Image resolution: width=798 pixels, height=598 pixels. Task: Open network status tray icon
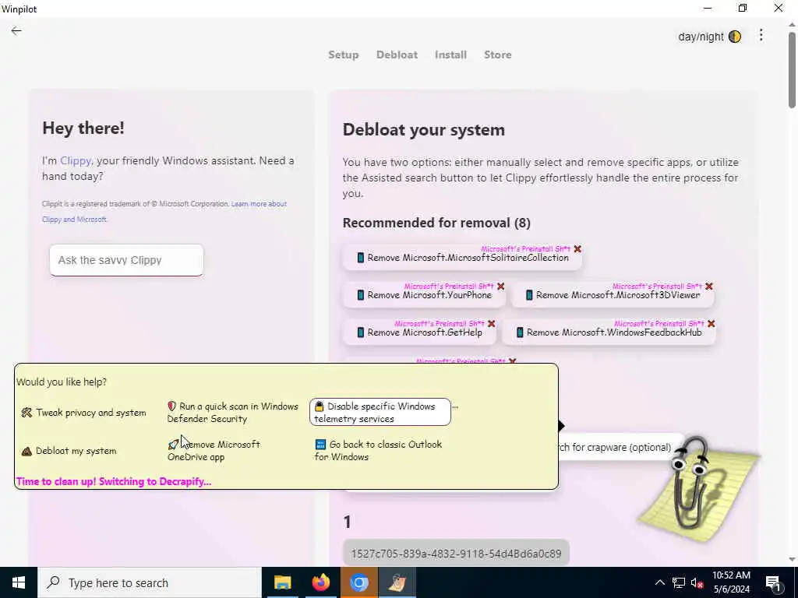(679, 582)
